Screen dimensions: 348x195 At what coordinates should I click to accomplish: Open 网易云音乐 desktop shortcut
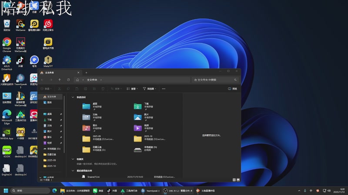coord(48,25)
